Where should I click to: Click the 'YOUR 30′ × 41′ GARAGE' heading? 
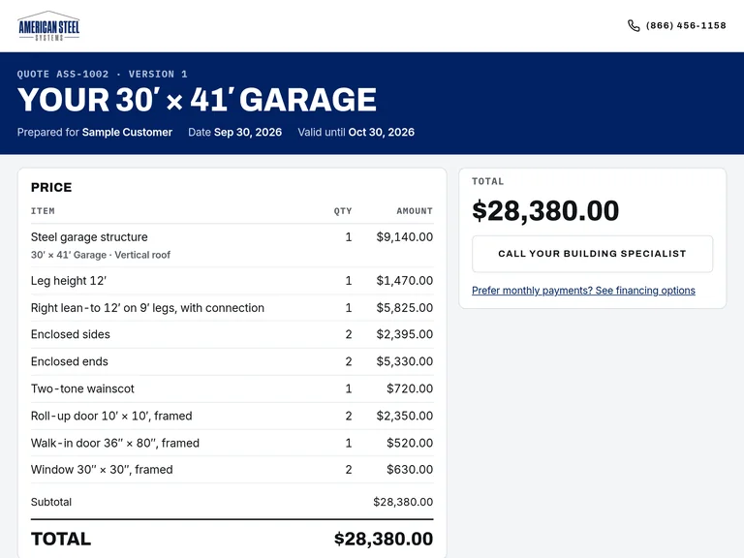197,100
